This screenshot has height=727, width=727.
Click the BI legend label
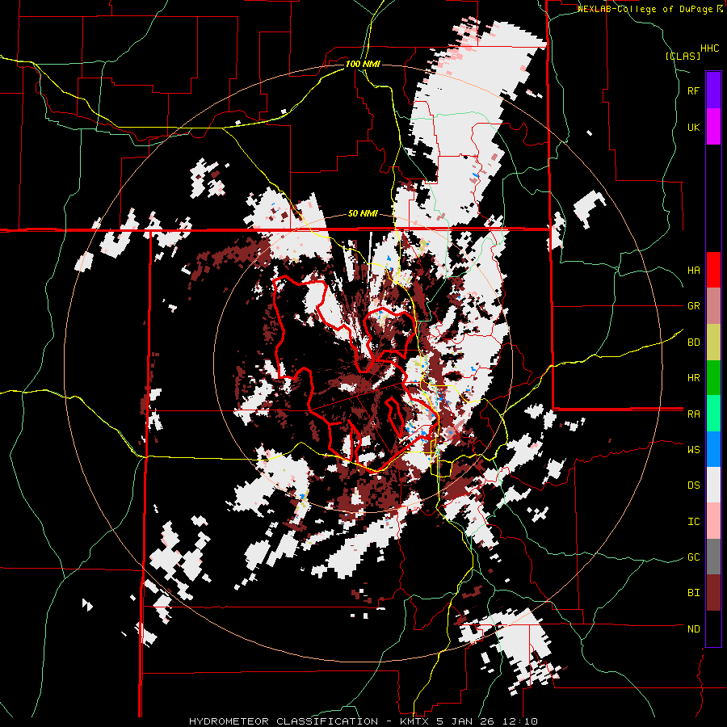[693, 593]
